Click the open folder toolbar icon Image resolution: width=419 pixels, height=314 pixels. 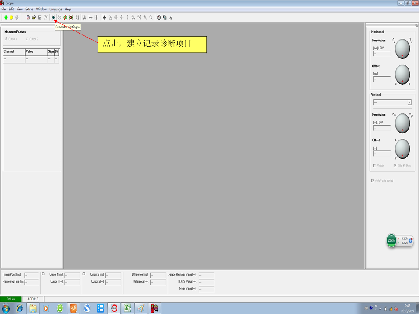coord(34,17)
